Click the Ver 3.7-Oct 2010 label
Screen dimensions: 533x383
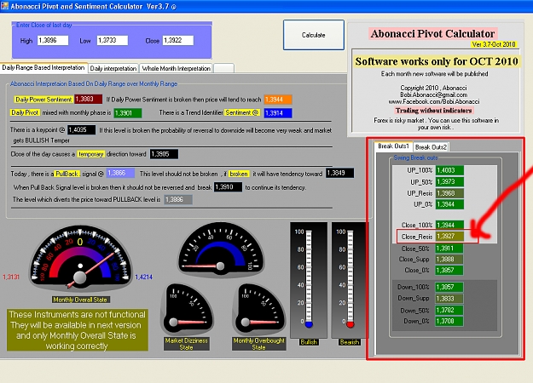coord(494,44)
